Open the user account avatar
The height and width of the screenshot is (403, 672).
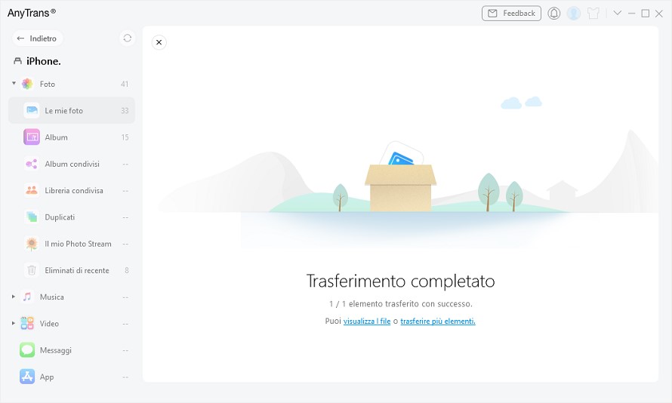click(574, 14)
